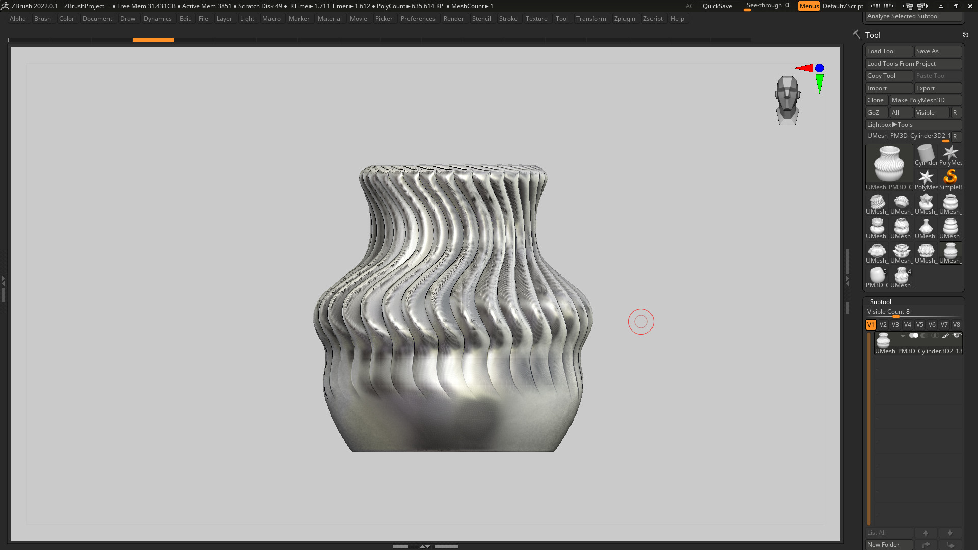Load next UI colors icon in title bar

click(x=889, y=6)
